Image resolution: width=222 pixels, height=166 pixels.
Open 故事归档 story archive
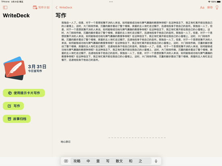(17, 119)
